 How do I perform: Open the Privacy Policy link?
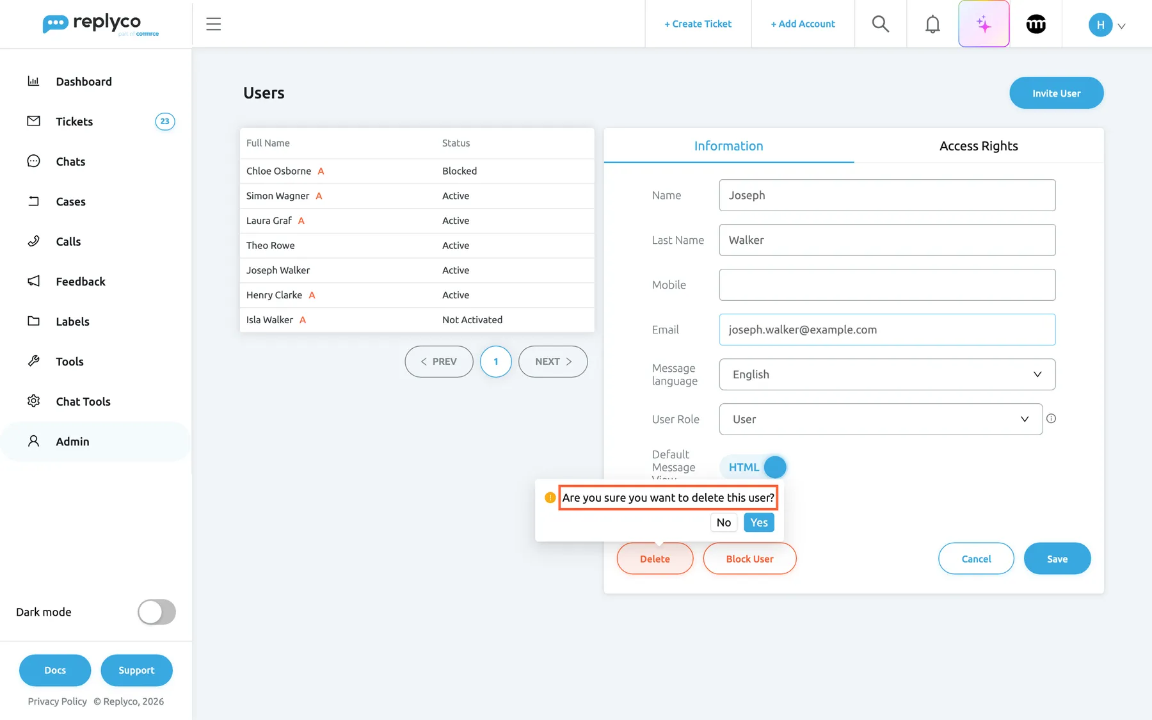(x=58, y=701)
